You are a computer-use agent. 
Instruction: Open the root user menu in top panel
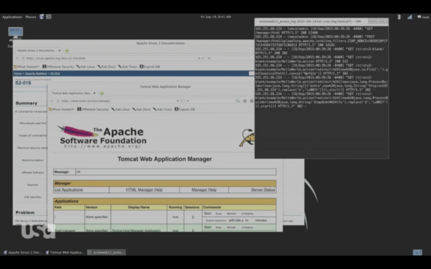pyautogui.click(x=423, y=17)
